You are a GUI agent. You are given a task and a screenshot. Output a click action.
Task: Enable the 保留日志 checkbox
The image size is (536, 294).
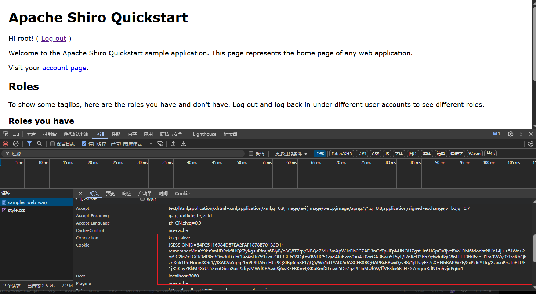click(52, 144)
